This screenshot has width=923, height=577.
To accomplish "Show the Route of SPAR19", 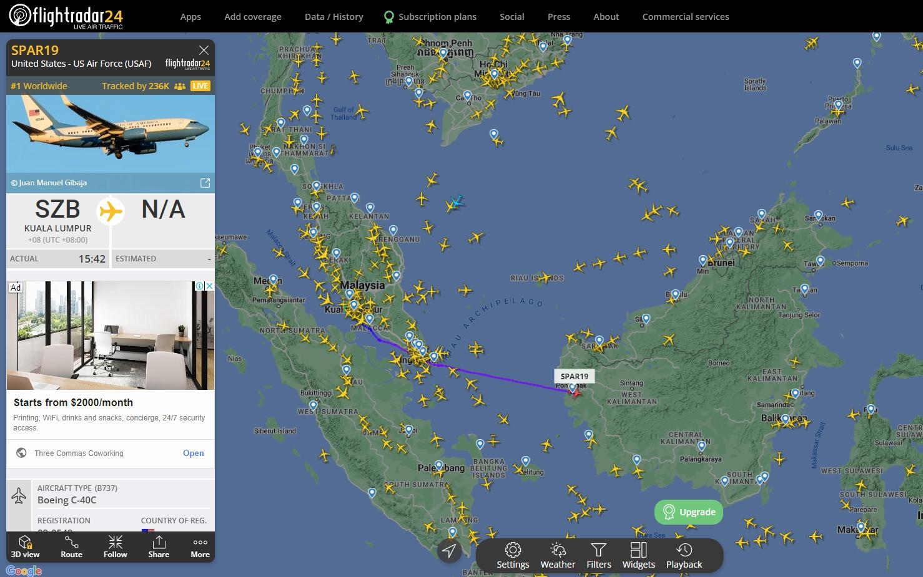I will coord(71,546).
